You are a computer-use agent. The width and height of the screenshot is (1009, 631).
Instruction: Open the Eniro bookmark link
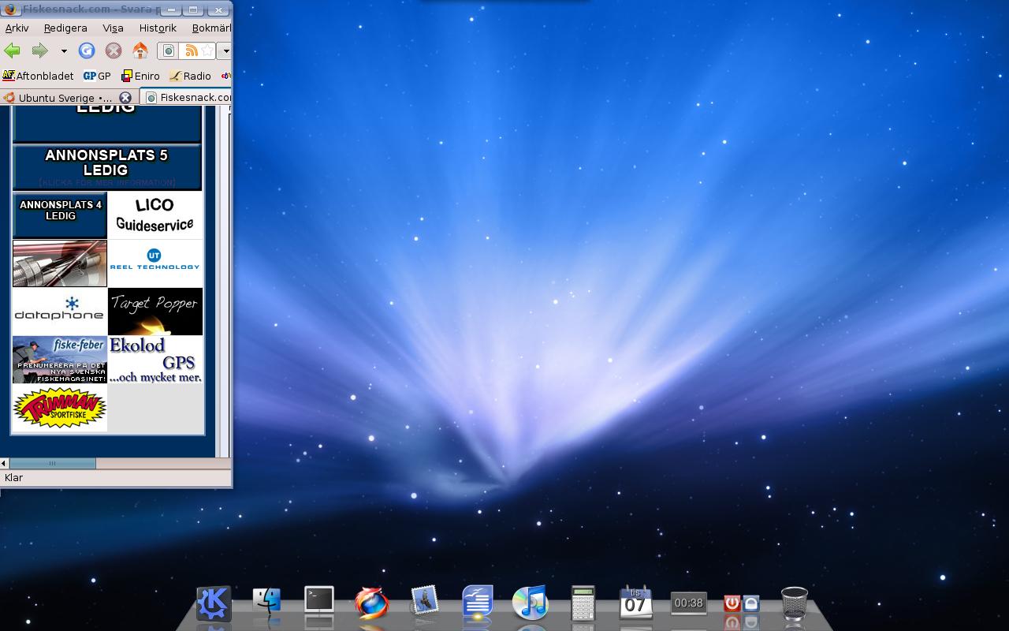140,76
